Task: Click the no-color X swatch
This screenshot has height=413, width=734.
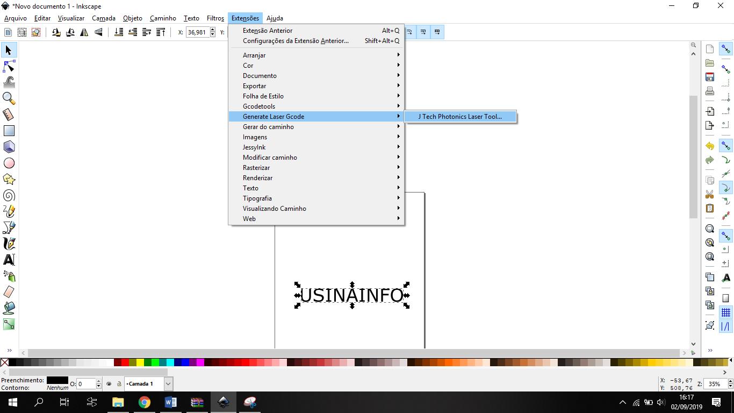Action: pyautogui.click(x=4, y=362)
